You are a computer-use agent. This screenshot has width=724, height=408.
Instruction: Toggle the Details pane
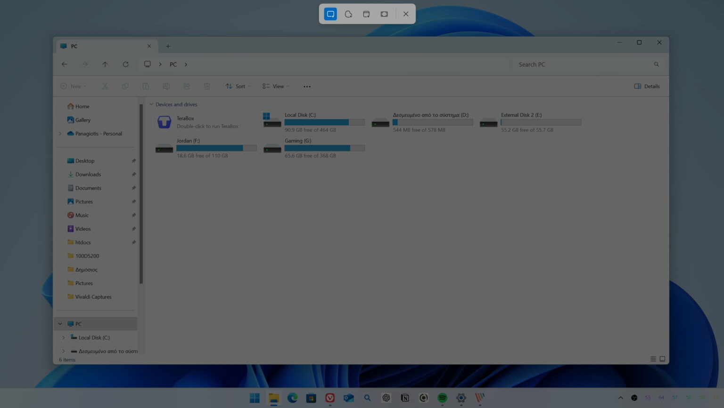click(x=646, y=86)
